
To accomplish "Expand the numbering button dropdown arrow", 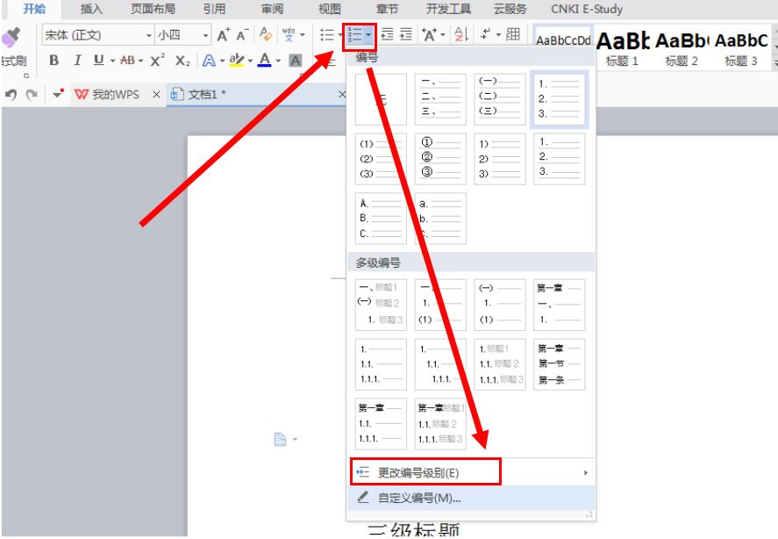I will point(368,35).
